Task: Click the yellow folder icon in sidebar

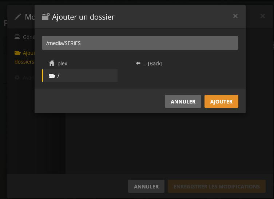Action: [17, 53]
